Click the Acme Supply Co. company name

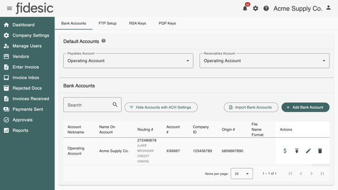298,9
